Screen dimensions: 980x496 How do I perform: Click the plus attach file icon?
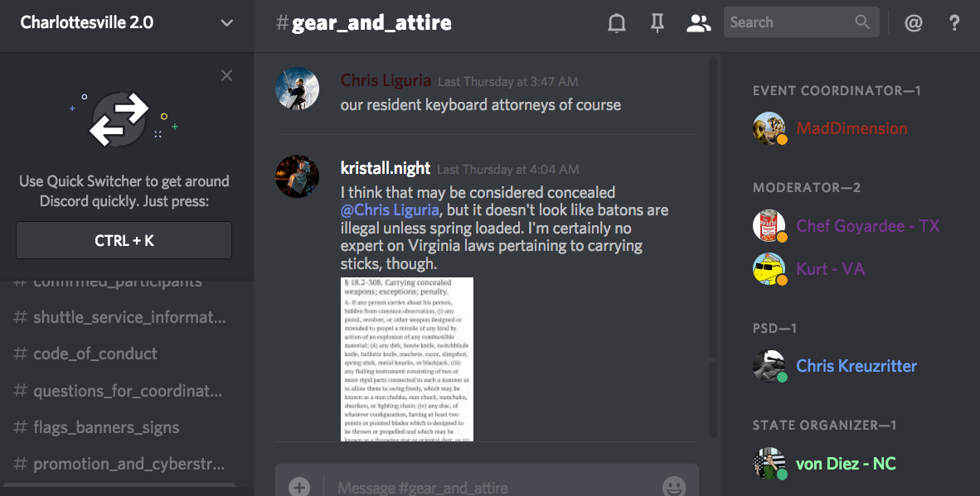tap(299, 487)
